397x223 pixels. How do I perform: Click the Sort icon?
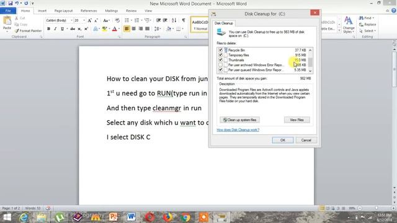(174, 20)
